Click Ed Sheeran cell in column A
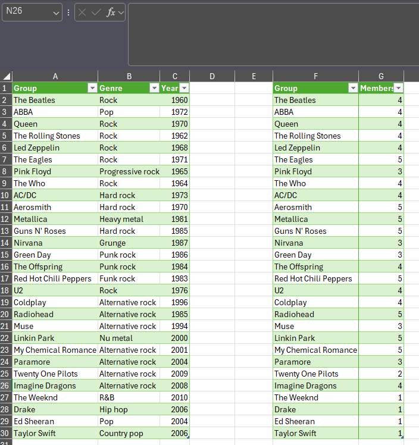The width and height of the screenshot is (419, 445). click(55, 421)
